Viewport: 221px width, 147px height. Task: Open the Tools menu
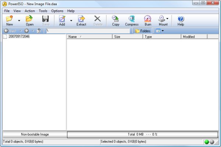43,11
